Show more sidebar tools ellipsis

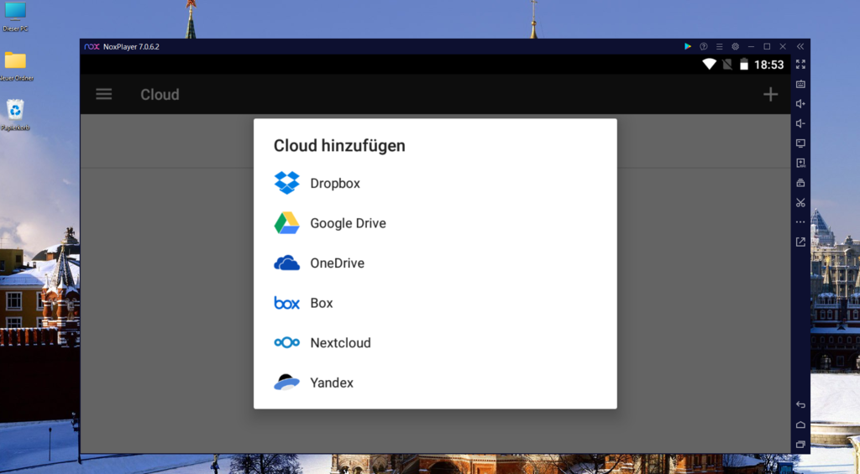click(x=800, y=222)
